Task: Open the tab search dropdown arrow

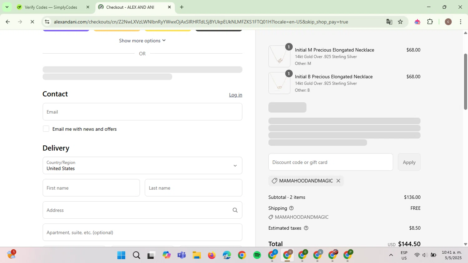Action: pyautogui.click(x=7, y=7)
